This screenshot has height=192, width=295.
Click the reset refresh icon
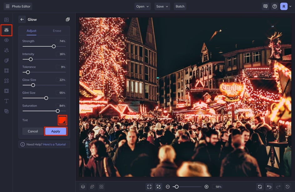coord(260,187)
